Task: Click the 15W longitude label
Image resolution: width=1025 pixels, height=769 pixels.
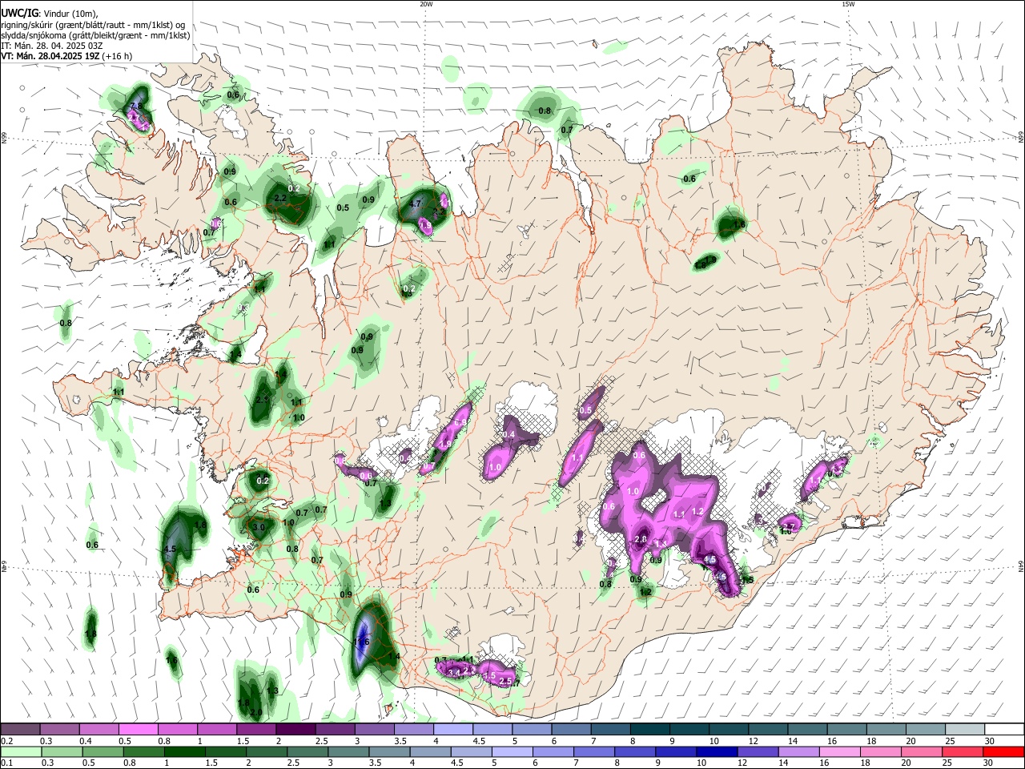Action: pyautogui.click(x=848, y=4)
